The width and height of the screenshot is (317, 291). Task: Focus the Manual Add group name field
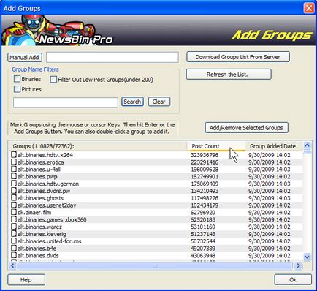(112, 58)
